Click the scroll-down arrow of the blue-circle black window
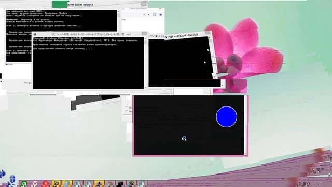332x187 pixels. [x=245, y=154]
